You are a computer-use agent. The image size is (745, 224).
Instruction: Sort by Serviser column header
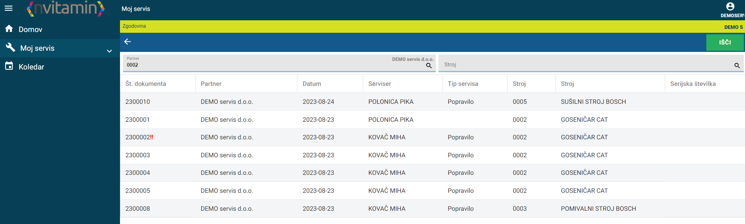[x=379, y=84]
